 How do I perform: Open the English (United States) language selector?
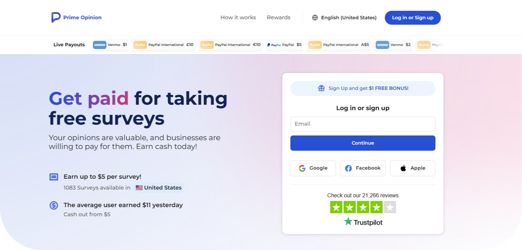349,18
